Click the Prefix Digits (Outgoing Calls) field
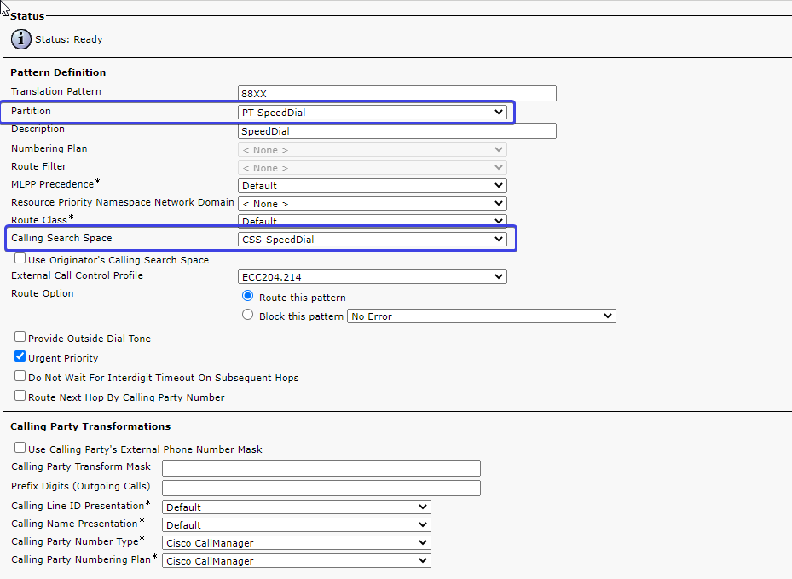Image resolution: width=792 pixels, height=579 pixels. click(321, 489)
